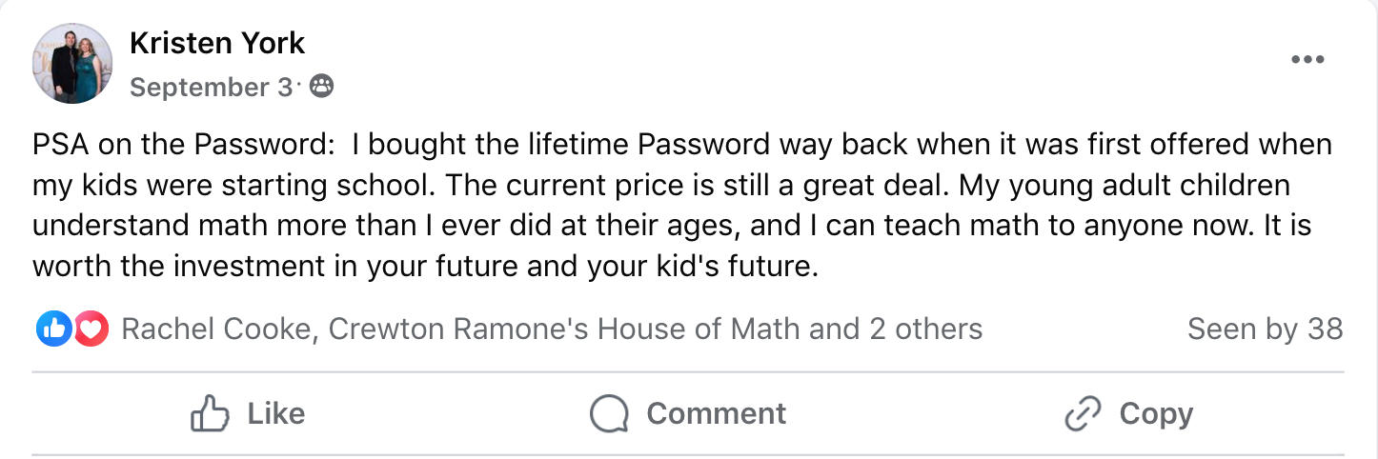The image size is (1378, 459).
Task: Click the speech bubble Comment icon
Action: point(609,414)
